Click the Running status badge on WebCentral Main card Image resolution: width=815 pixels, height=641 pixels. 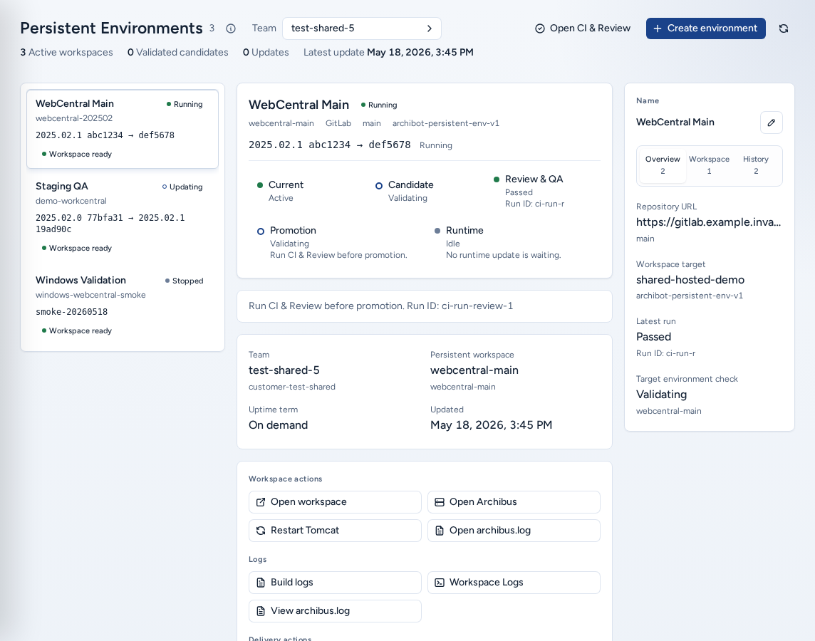185,105
